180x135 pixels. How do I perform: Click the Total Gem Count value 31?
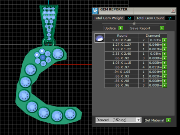click(170, 18)
